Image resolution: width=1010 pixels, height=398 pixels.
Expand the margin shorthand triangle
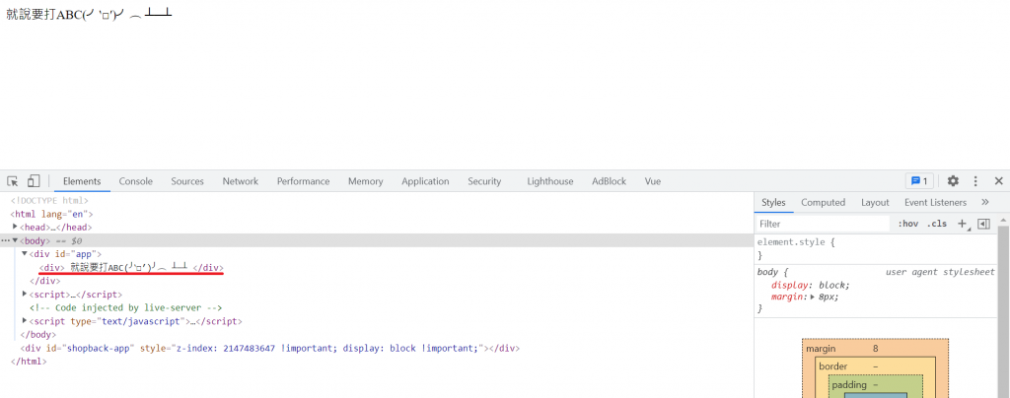coord(814,298)
